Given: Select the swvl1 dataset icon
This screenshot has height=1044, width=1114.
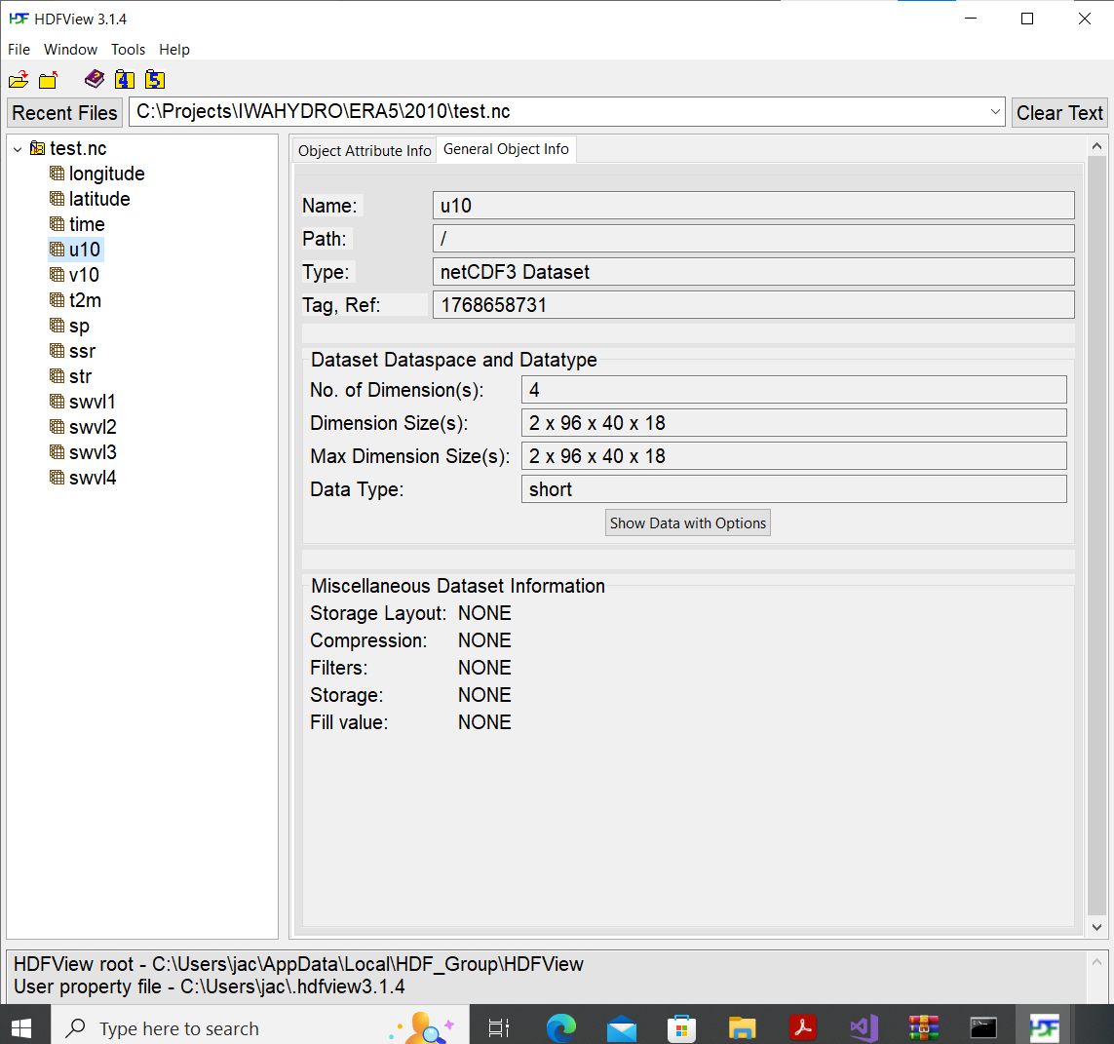Looking at the screenshot, I should (57, 401).
